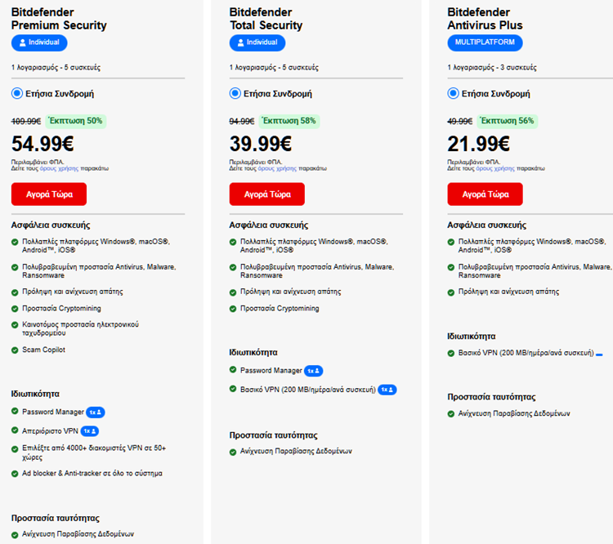Select Ετήσια Συνδρομή radio for Premium Security
The height and width of the screenshot is (544, 613).
(x=17, y=93)
